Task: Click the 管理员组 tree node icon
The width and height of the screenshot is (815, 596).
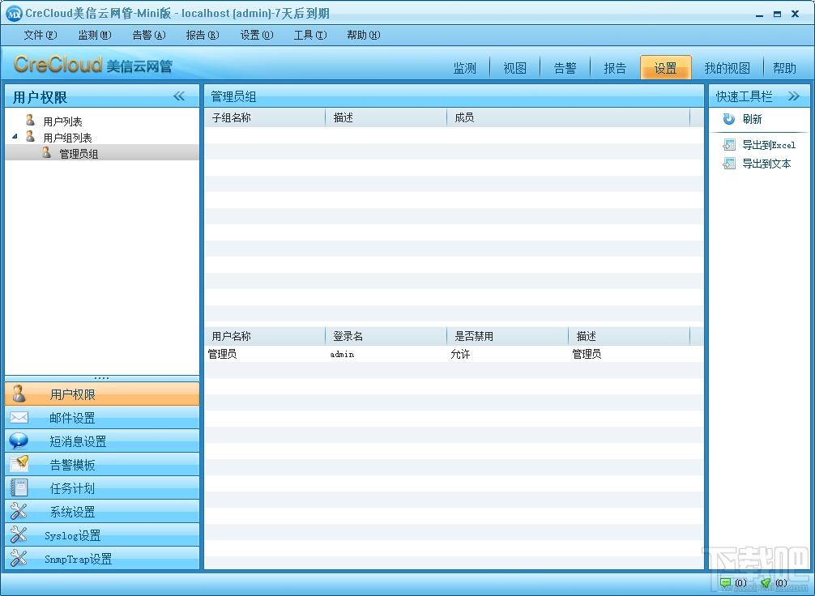Action: pyautogui.click(x=47, y=152)
